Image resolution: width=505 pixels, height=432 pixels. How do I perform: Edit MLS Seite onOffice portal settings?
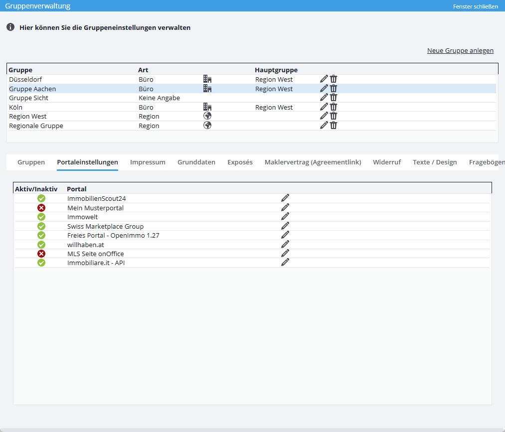[x=285, y=253]
